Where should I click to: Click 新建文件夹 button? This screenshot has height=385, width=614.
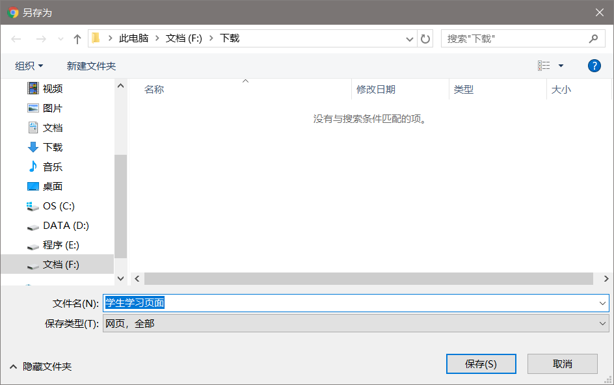91,66
